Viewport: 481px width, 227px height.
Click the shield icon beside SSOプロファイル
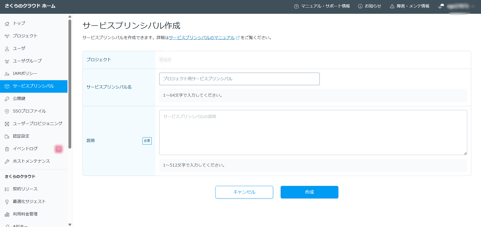7,111
